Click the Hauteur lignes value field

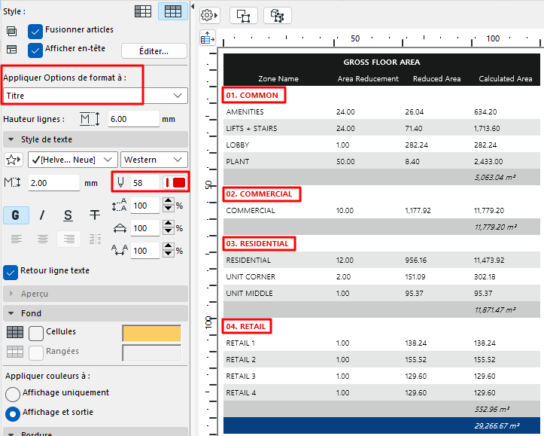[133, 119]
